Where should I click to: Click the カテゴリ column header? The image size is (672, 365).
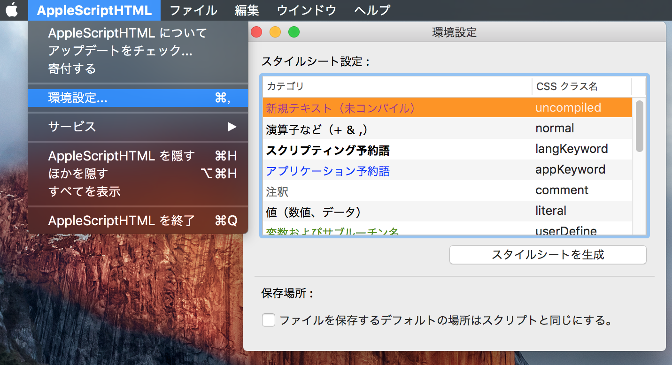pyautogui.click(x=397, y=86)
